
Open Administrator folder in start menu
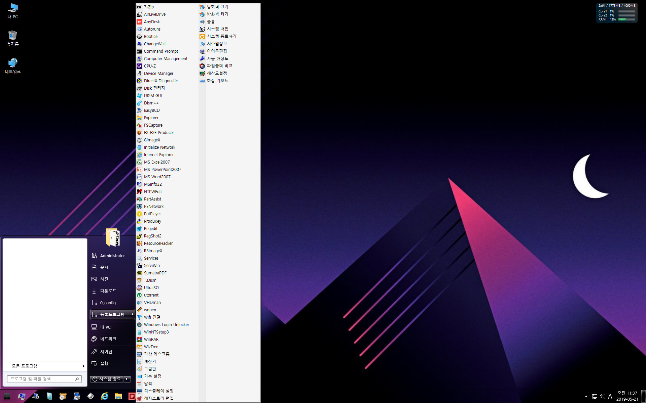point(113,256)
